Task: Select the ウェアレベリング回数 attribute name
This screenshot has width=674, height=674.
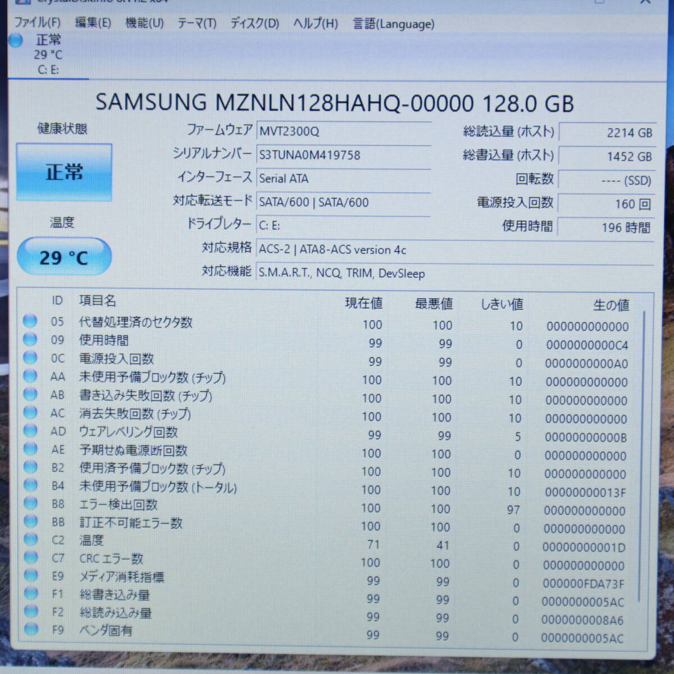Action: [128, 431]
